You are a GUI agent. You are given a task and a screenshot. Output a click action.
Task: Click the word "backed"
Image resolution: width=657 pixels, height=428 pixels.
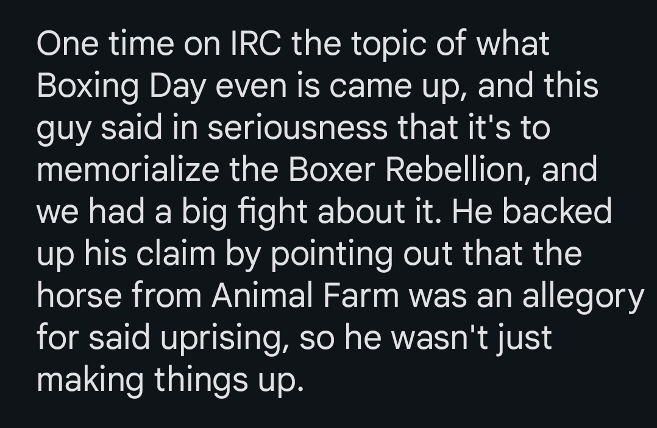pyautogui.click(x=557, y=211)
